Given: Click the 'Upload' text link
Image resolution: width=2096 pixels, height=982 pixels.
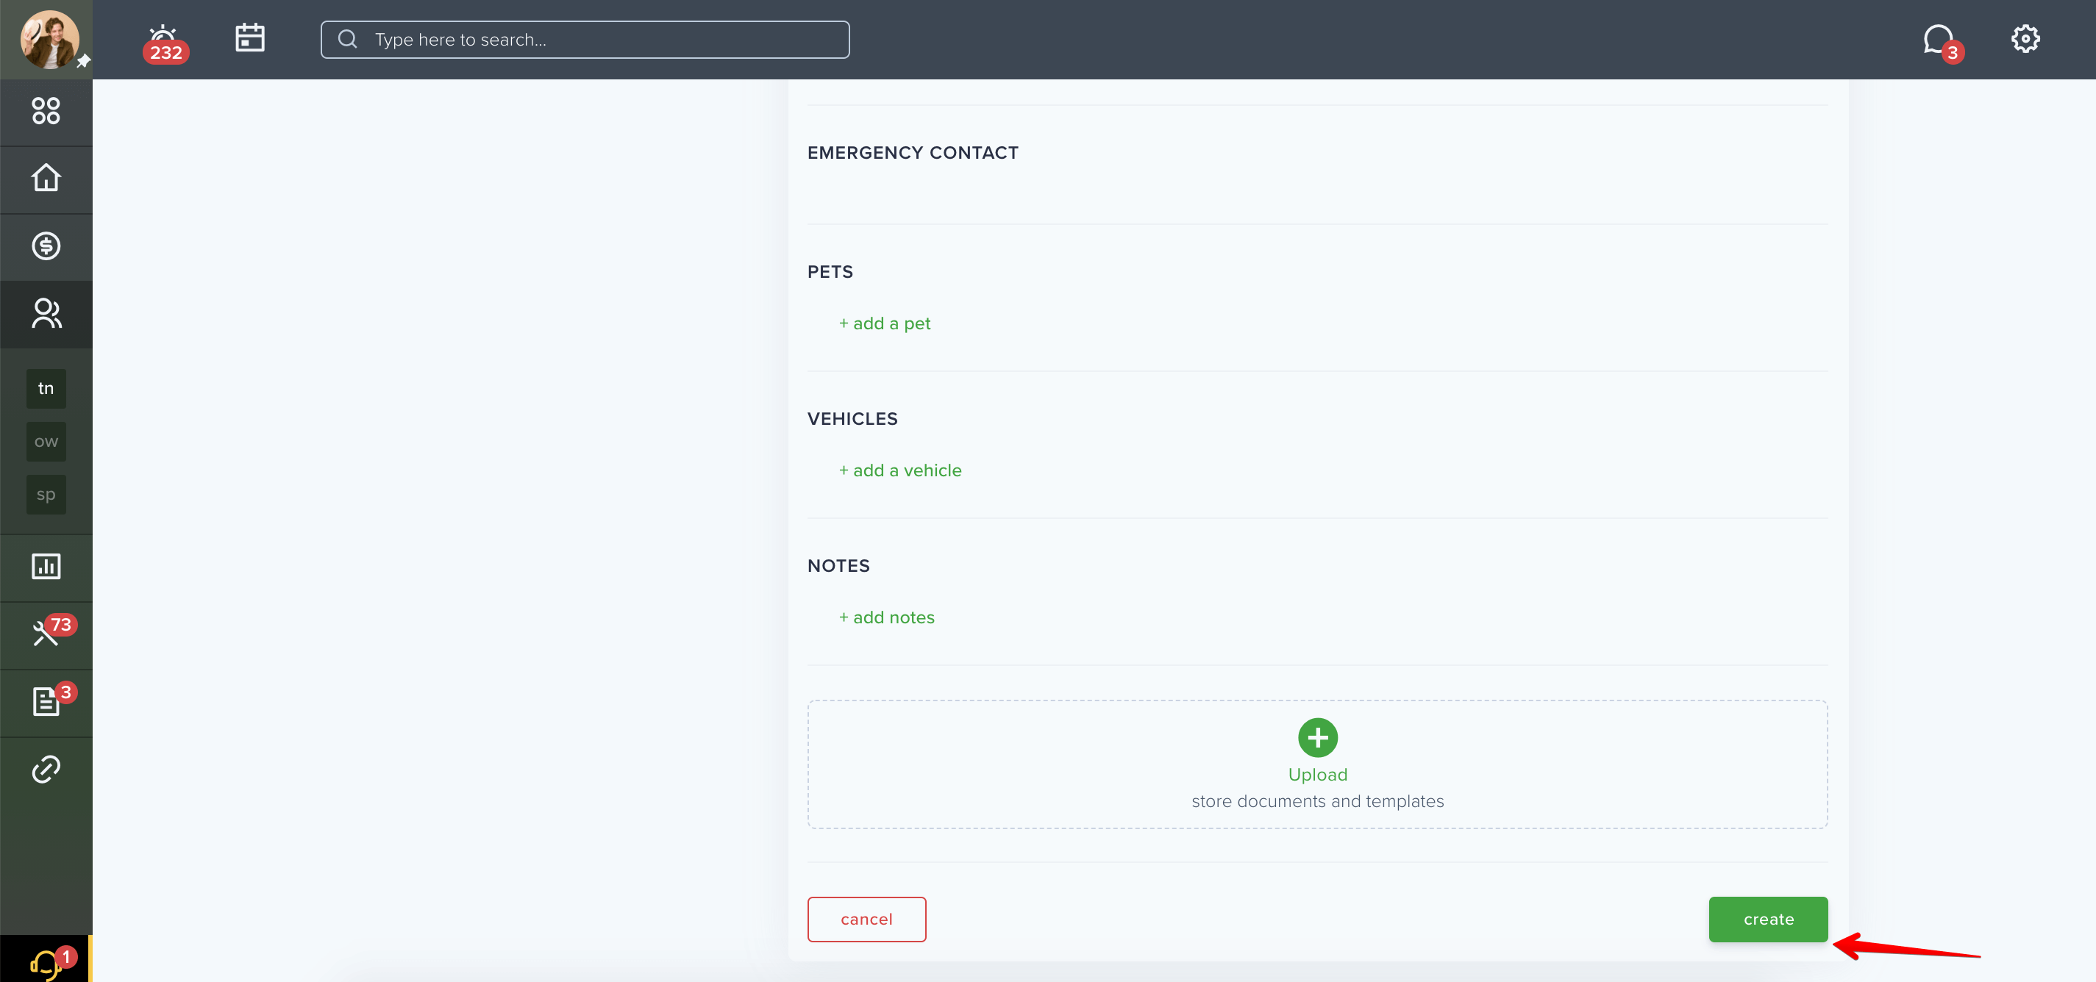Looking at the screenshot, I should (x=1317, y=775).
